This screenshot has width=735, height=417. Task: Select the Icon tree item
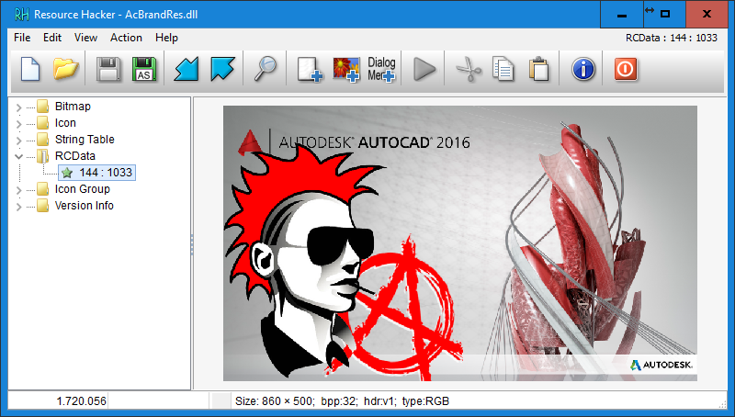[x=65, y=123]
